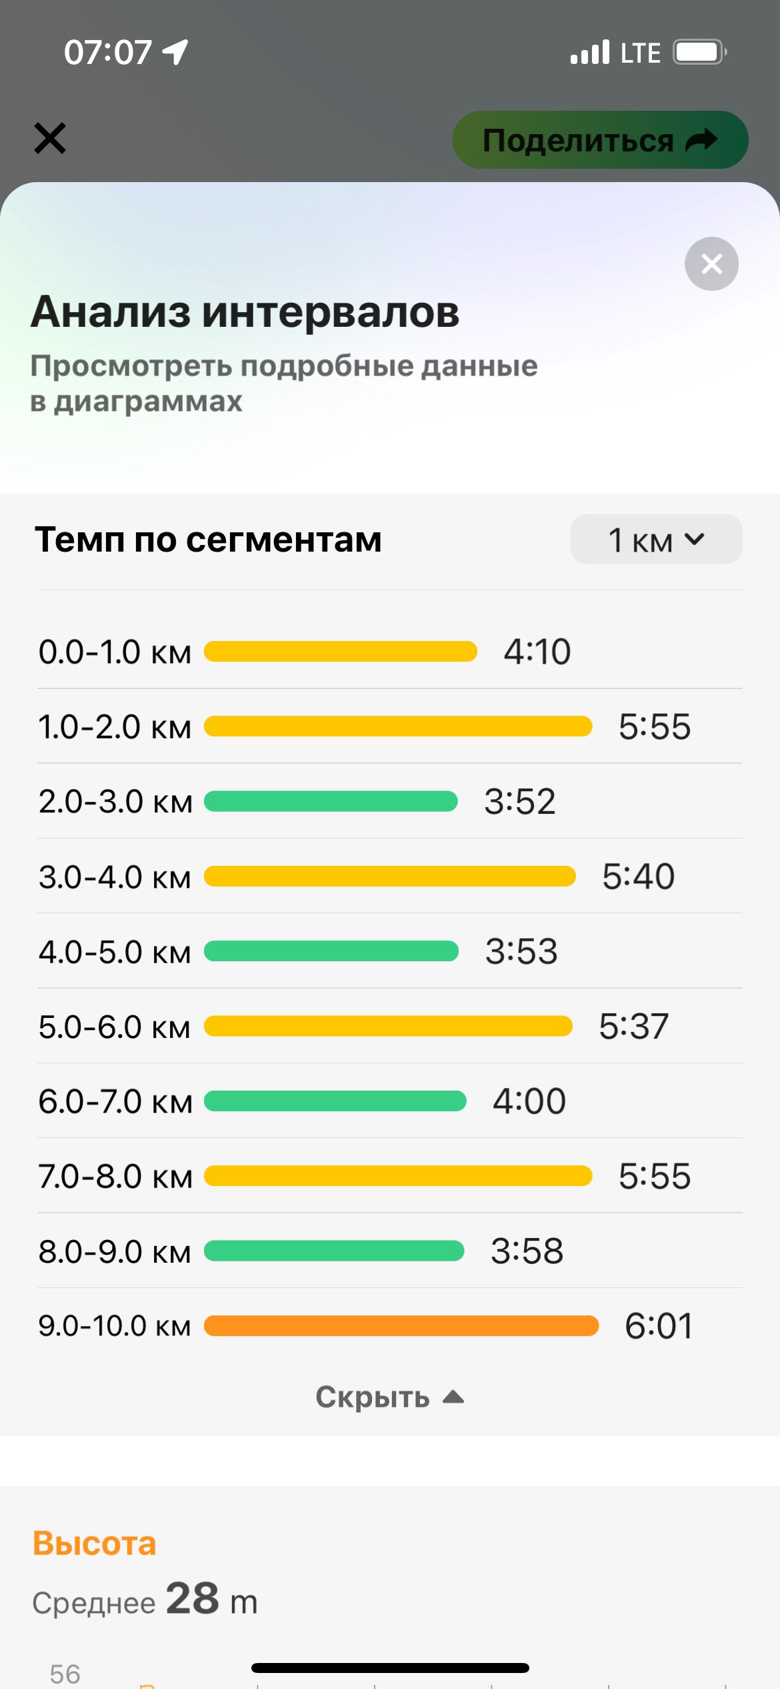Tap the Поделиться share button

(600, 139)
